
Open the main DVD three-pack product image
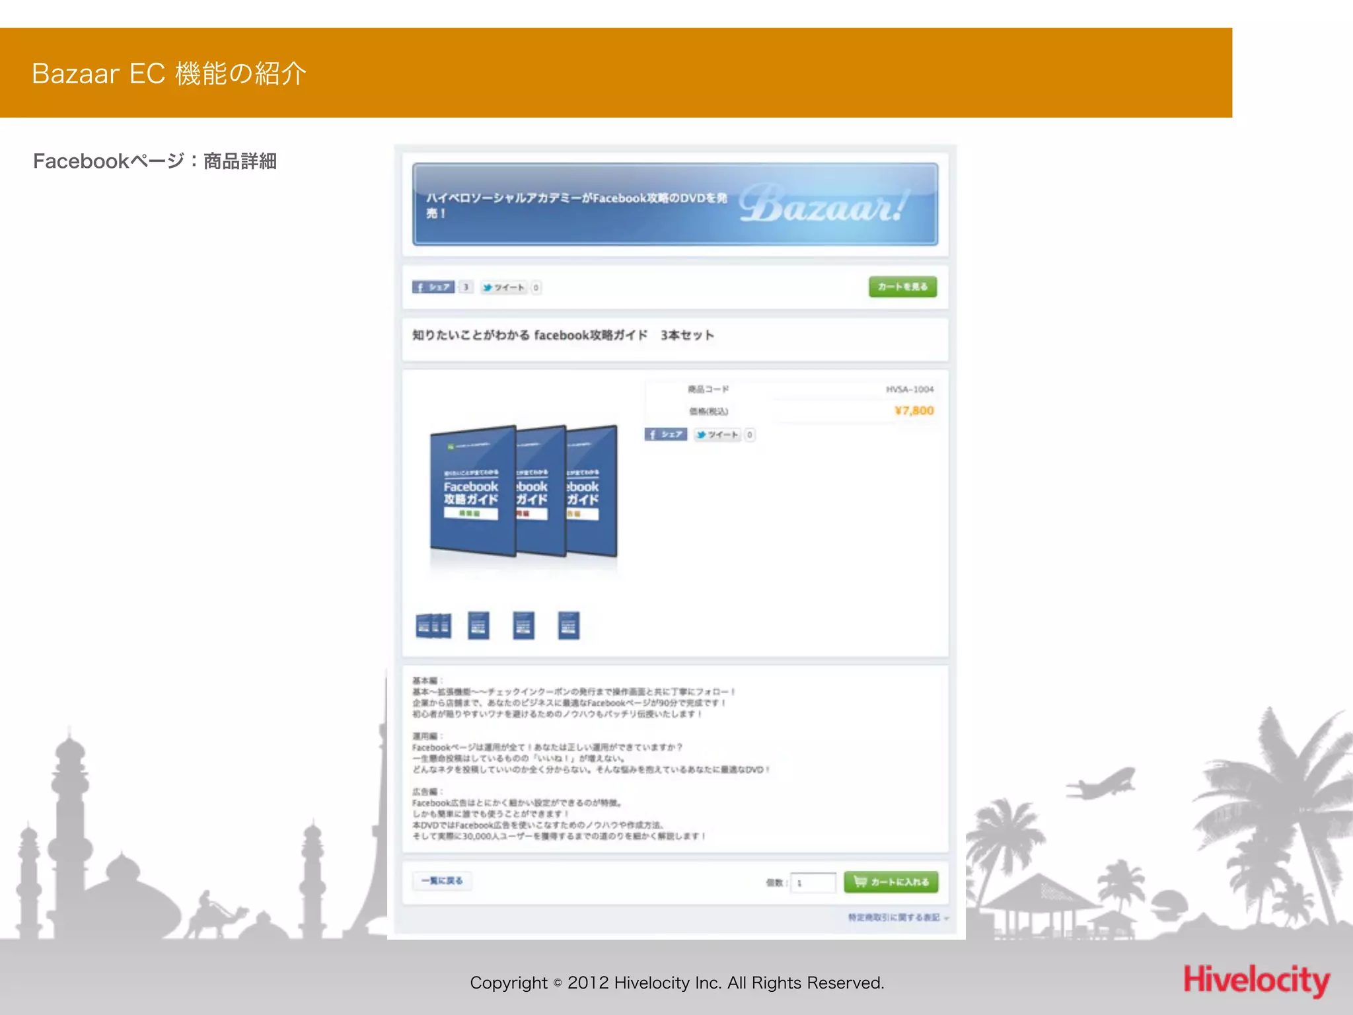(523, 491)
